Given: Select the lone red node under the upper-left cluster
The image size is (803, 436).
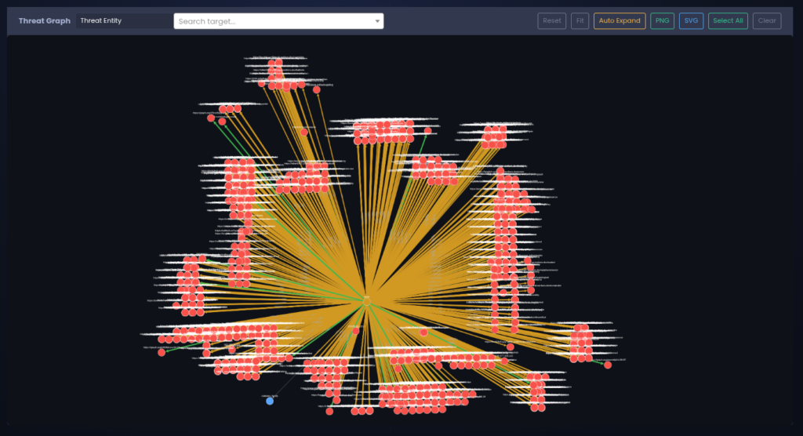Looking at the screenshot, I should (222, 122).
